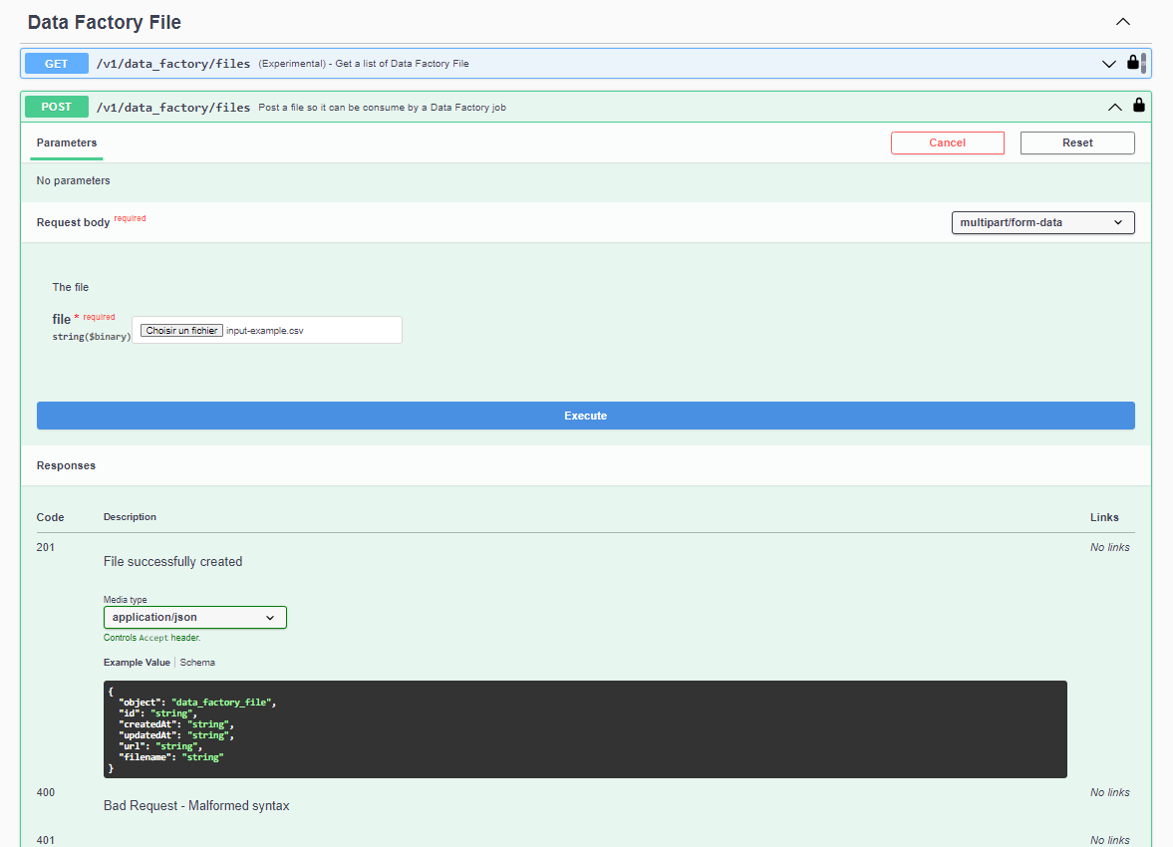Viewport: 1173px width, 847px height.
Task: Click the blue Execute button
Action: [x=585, y=416]
